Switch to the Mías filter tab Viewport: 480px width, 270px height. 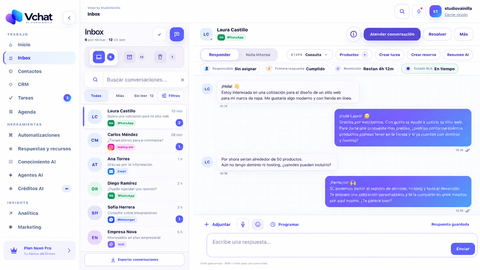pyautogui.click(x=120, y=96)
